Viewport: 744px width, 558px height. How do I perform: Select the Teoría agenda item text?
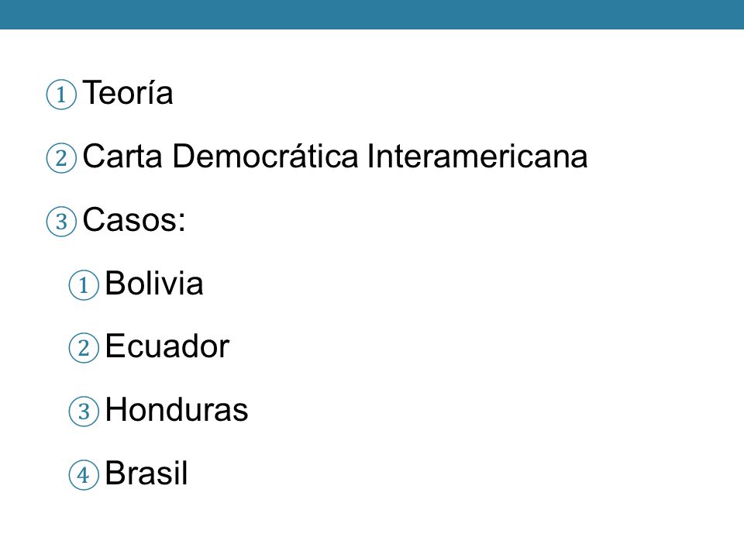(128, 91)
